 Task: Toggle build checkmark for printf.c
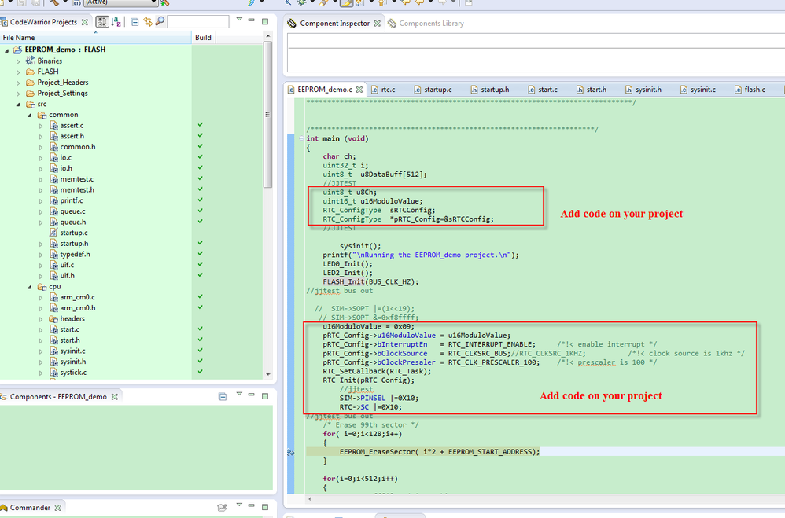pos(201,200)
